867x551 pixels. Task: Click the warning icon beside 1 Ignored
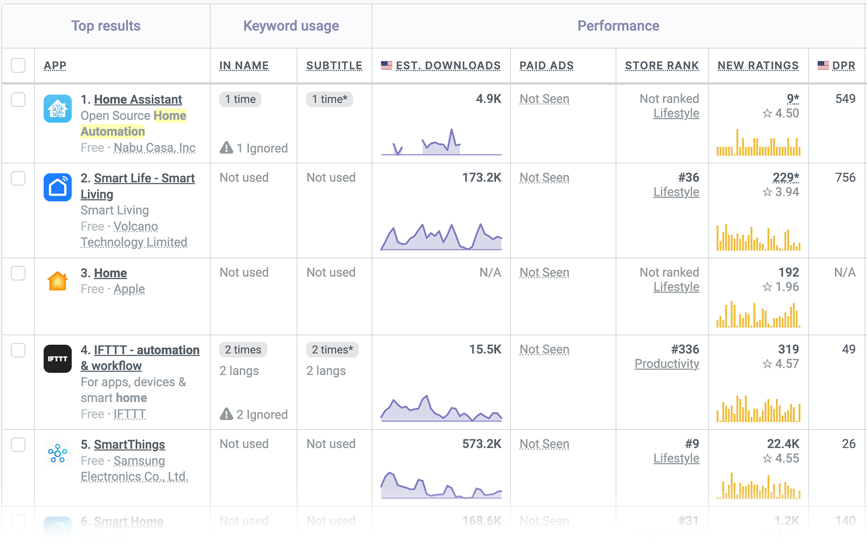click(226, 148)
